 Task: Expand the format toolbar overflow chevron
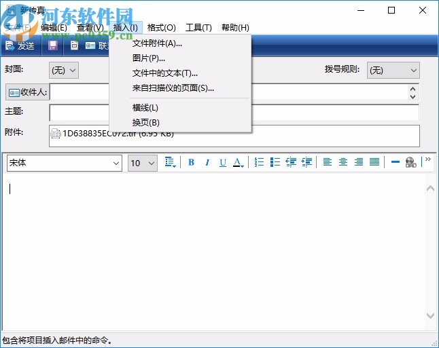(x=428, y=159)
